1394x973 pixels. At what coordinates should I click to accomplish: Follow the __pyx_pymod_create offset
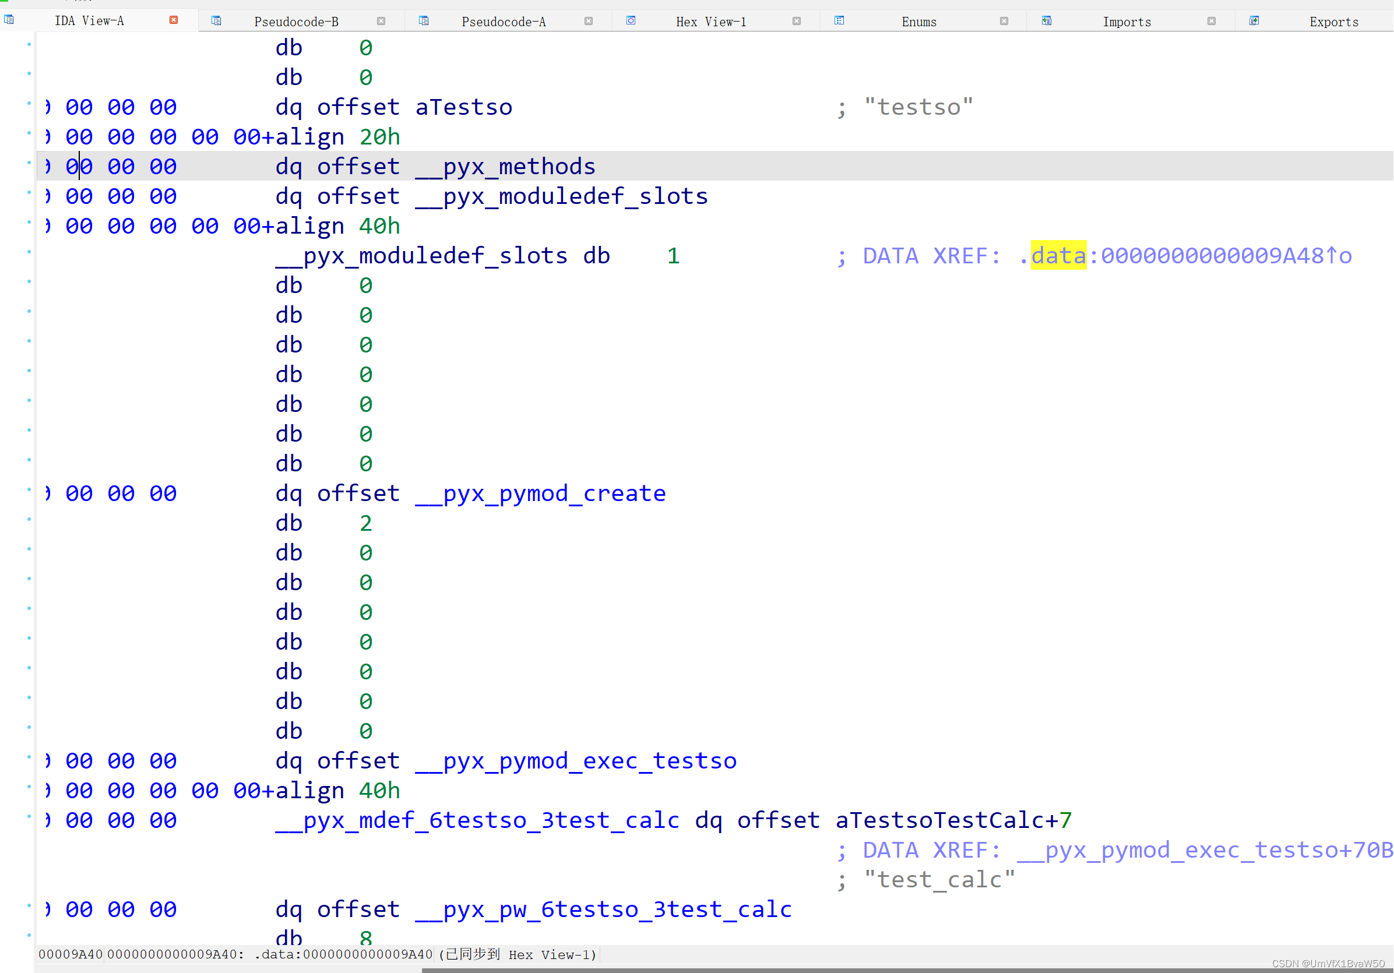[540, 493]
